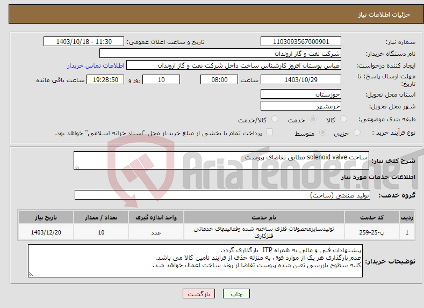Click the نام خدمت column header

point(264,217)
